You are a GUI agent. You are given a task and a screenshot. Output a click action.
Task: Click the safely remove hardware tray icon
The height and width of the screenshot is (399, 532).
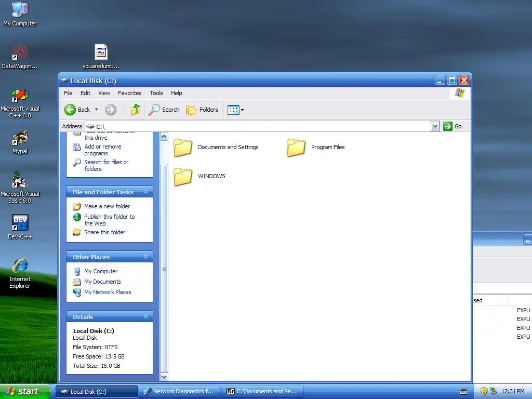click(x=494, y=392)
